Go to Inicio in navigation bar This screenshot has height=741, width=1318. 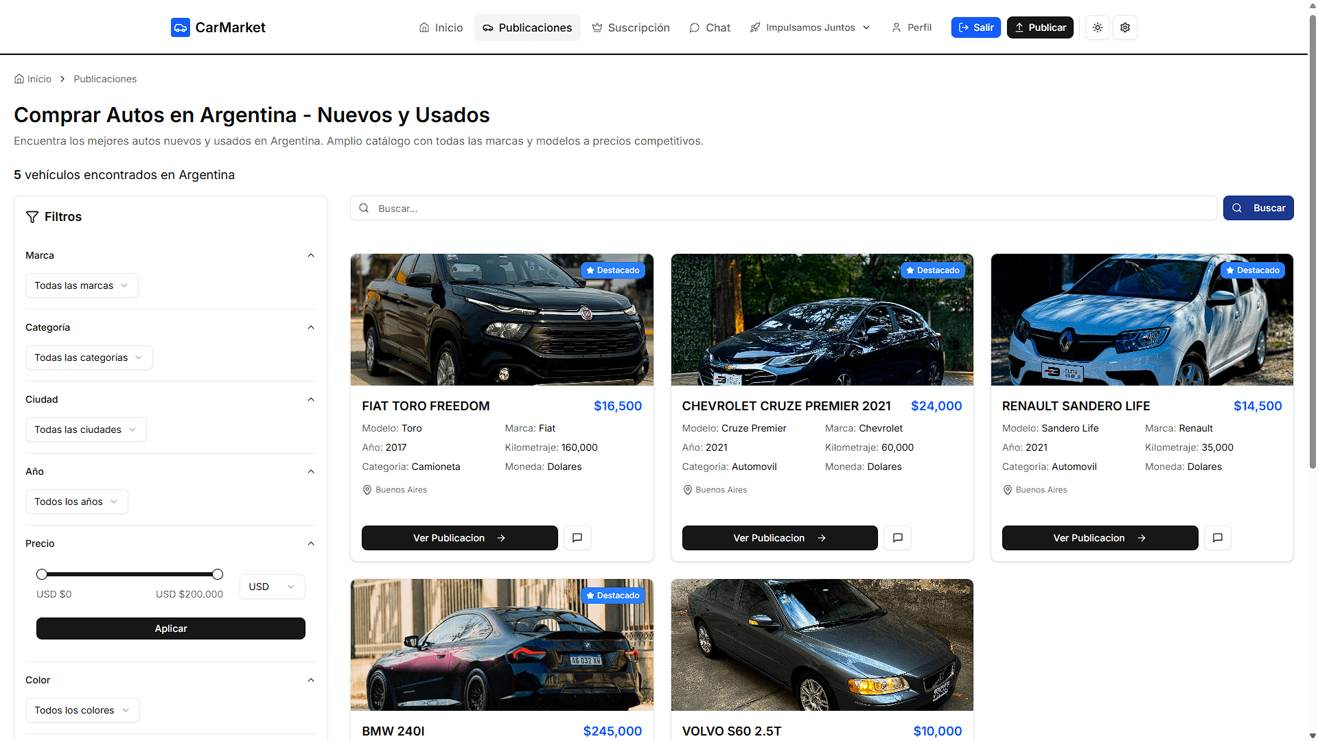(x=441, y=27)
